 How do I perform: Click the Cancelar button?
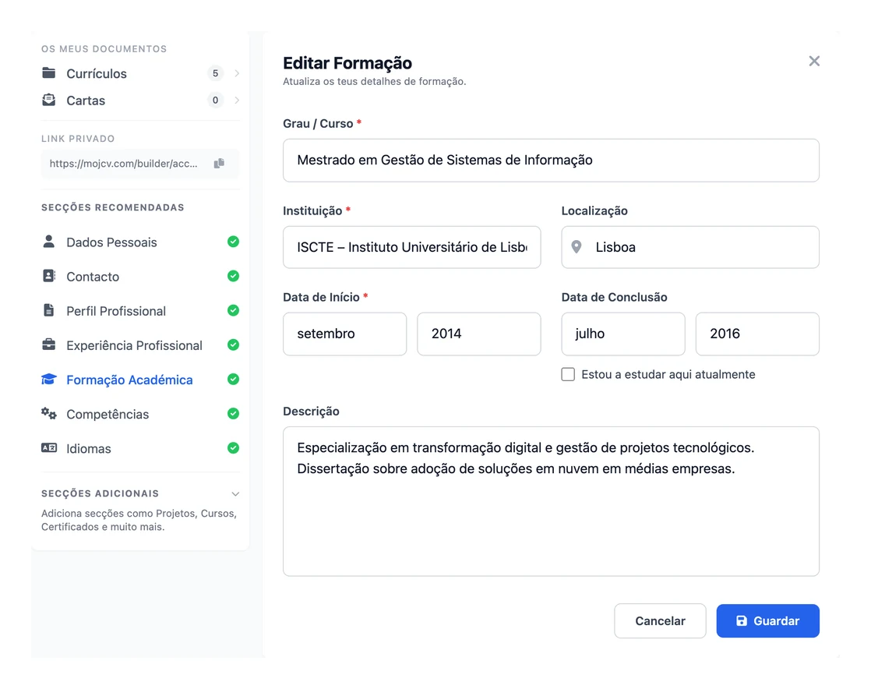coord(660,620)
